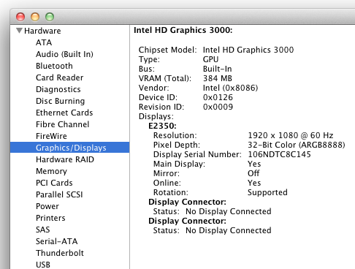This screenshot has width=355, height=269.
Task: Open Power category in sidebar
Action: click(x=47, y=206)
